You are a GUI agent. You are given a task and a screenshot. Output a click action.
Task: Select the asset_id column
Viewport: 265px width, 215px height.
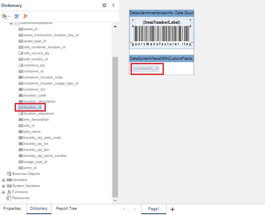tap(31, 29)
